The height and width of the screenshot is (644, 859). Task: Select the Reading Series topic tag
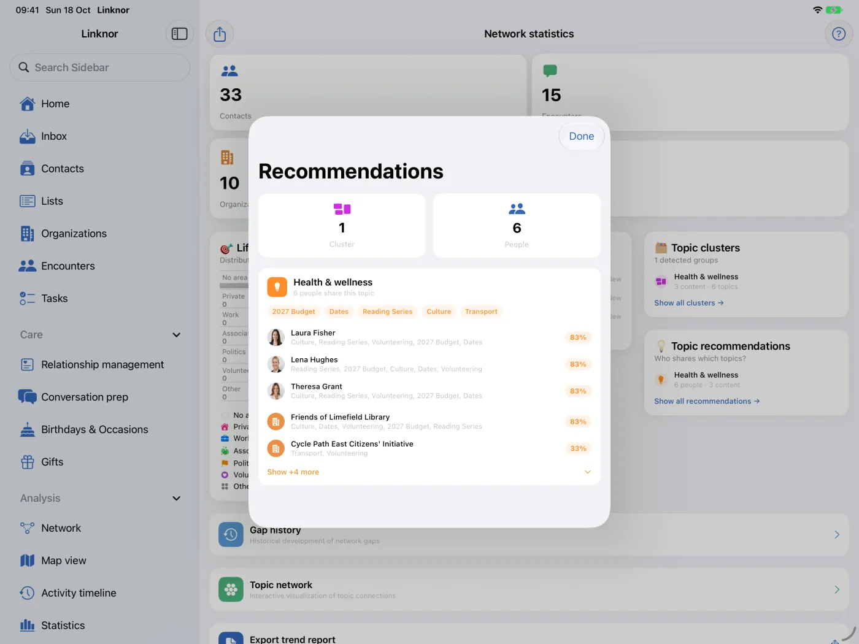388,312
